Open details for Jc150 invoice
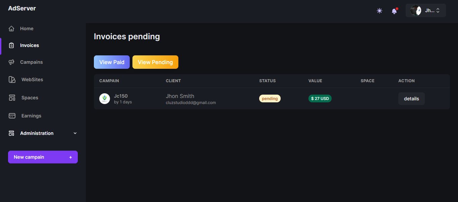The height and width of the screenshot is (202, 458). [411, 99]
